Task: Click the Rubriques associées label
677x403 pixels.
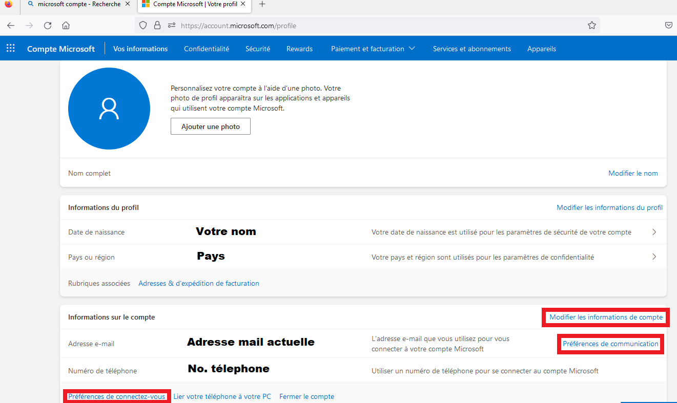Action: coord(99,283)
